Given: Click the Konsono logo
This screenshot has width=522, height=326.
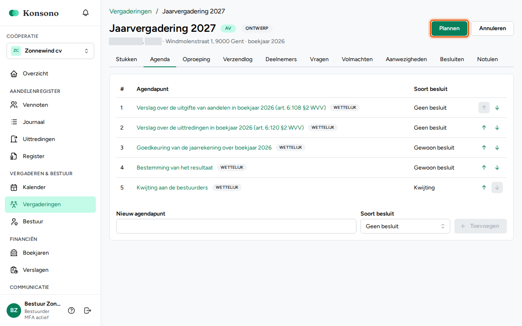Looking at the screenshot, I should 34,13.
